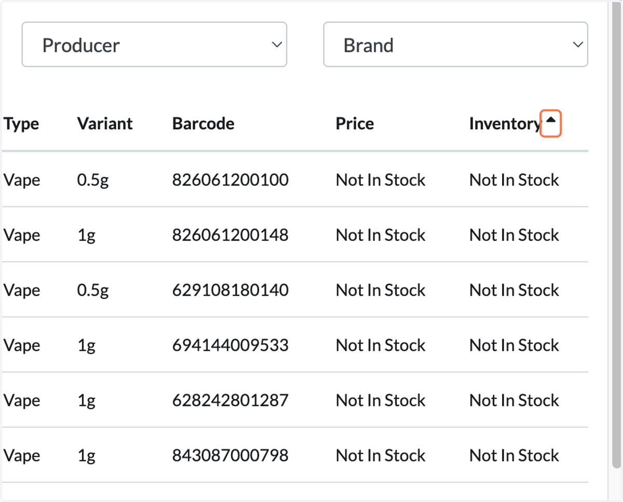Click Vape type in row 629108180140

click(22, 290)
